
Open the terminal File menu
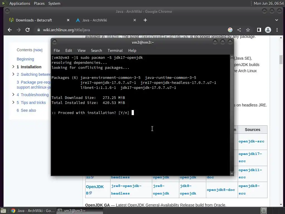[57, 51]
